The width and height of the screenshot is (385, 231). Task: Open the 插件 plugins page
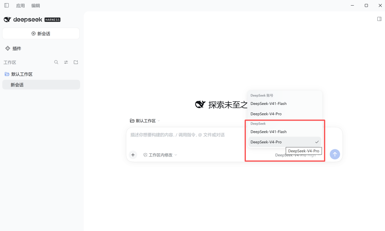click(x=14, y=48)
